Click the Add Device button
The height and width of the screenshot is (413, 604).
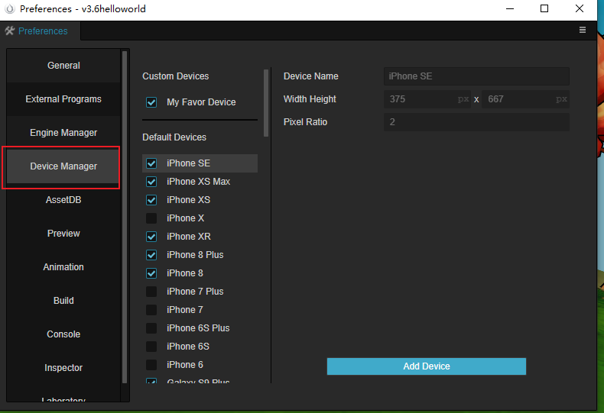pos(427,366)
